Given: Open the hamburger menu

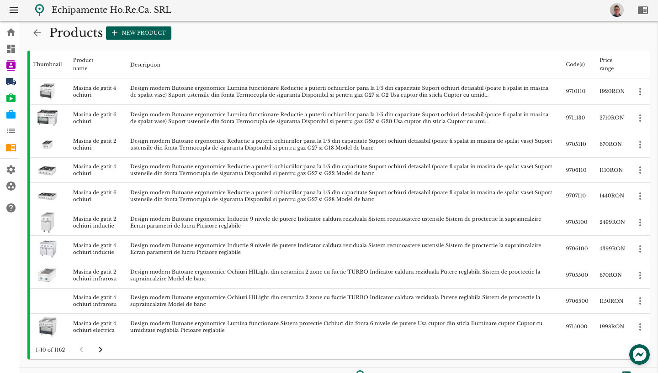Looking at the screenshot, I should (x=14, y=10).
